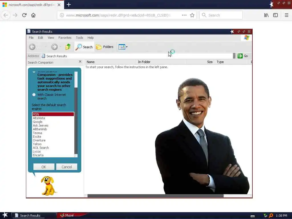Image resolution: width=292 pixels, height=219 pixels.
Task: Toggle the browser sidebar icon
Action: click(x=275, y=15)
